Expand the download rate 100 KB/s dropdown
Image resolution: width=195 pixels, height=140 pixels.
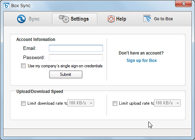(81, 103)
